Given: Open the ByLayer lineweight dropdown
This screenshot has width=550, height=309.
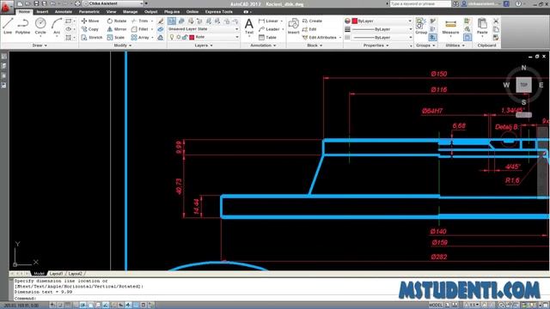Looking at the screenshot, I should (x=382, y=29).
